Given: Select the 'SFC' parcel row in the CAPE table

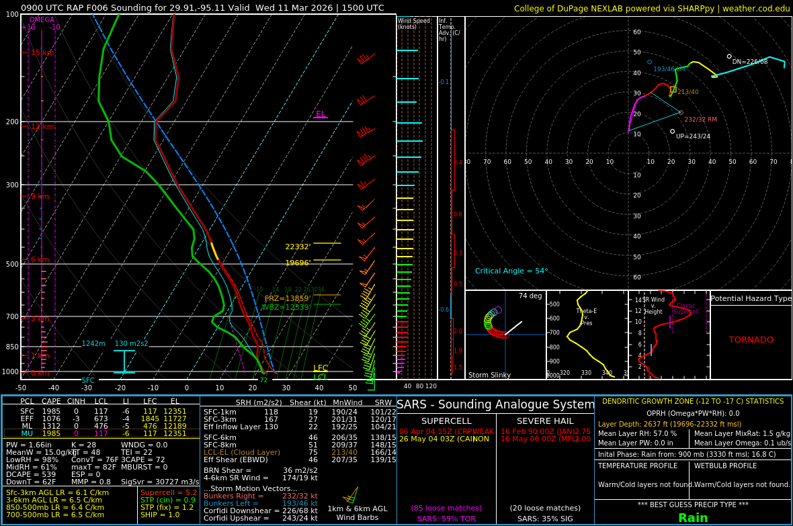Looking at the screenshot, I should click(x=101, y=412).
